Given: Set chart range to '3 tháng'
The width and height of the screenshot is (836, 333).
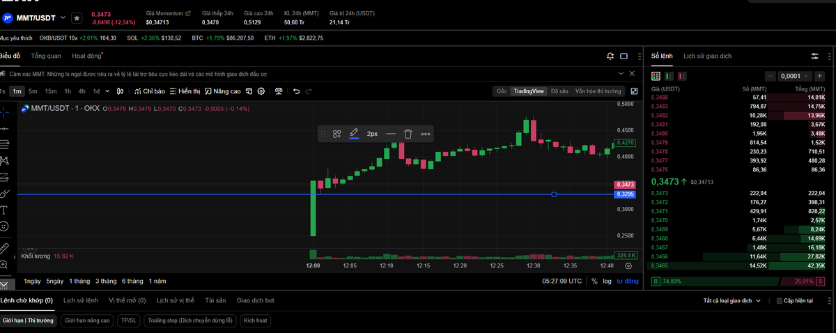Looking at the screenshot, I should tap(106, 281).
